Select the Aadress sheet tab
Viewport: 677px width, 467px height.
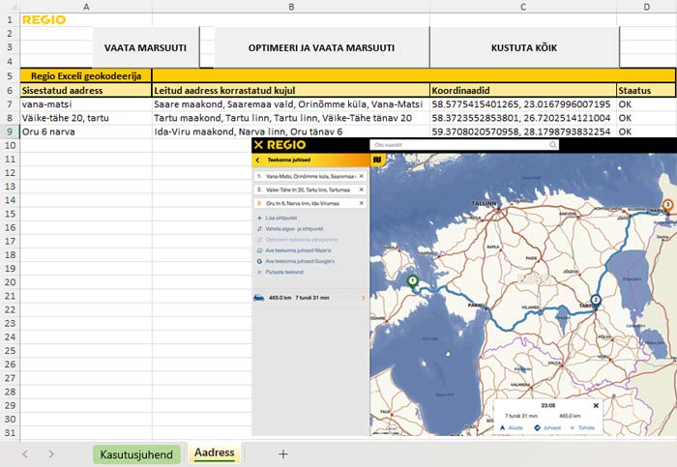click(214, 453)
